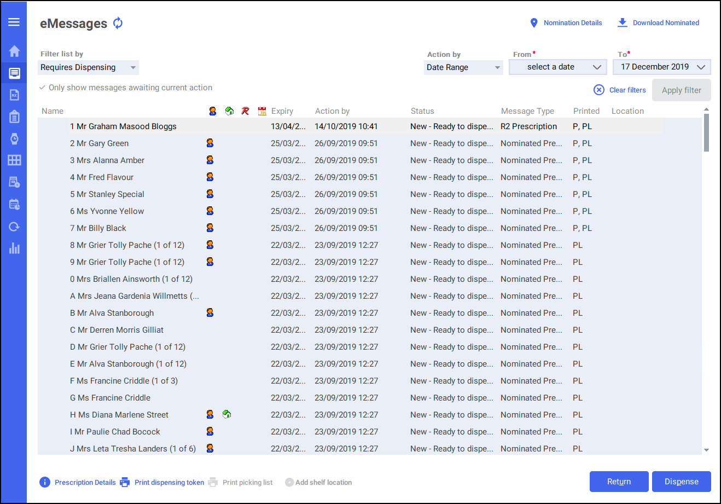Click the eMessages refresh icon
Screen dimensions: 721x504
(x=118, y=23)
